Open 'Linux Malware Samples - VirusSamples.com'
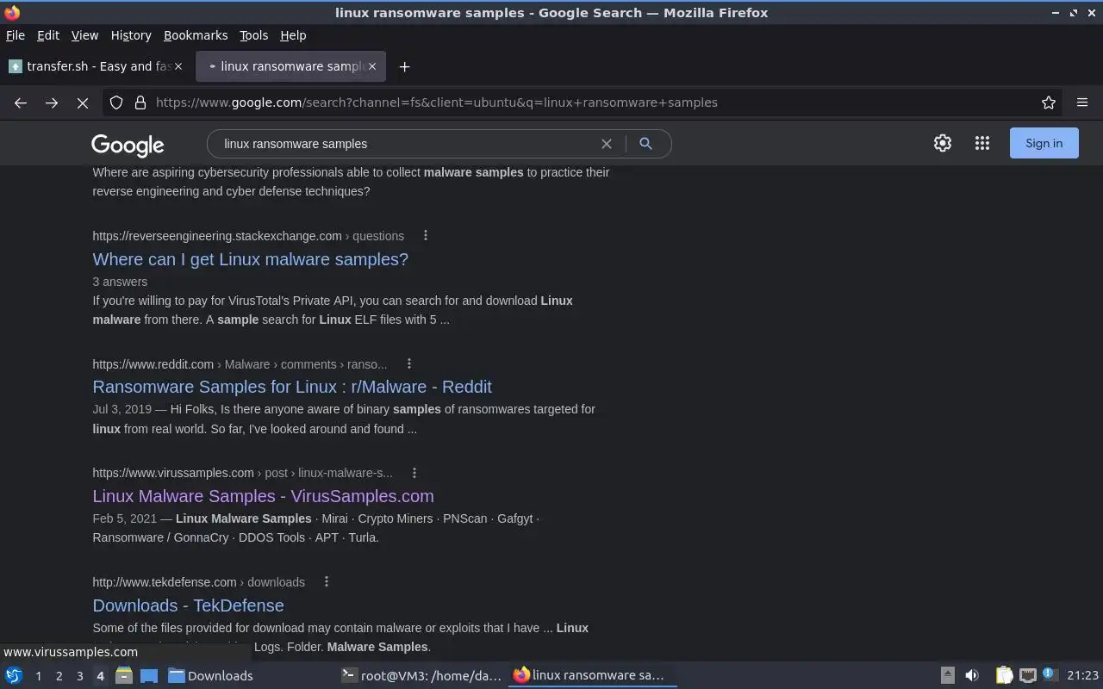This screenshot has width=1103, height=689. (x=263, y=496)
